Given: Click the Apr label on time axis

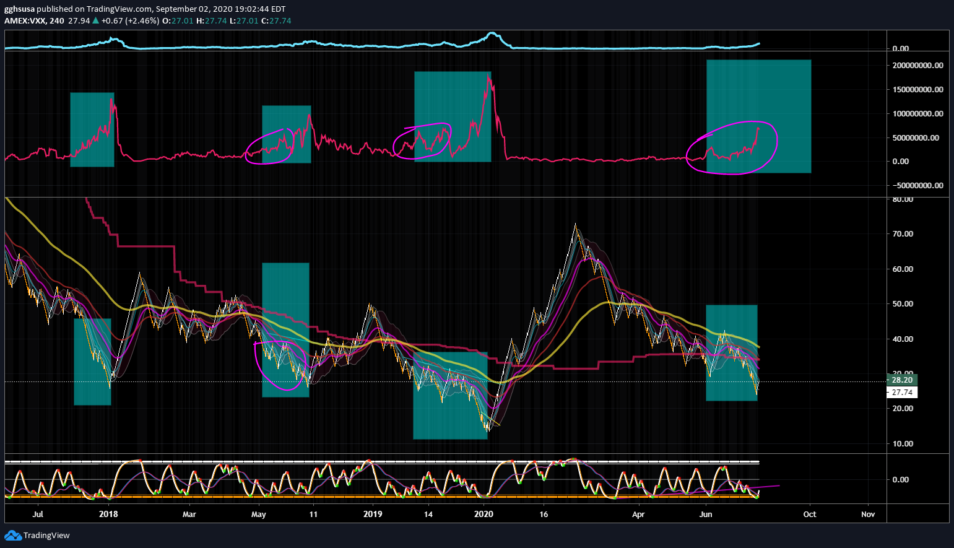Looking at the screenshot, I should click(x=638, y=515).
